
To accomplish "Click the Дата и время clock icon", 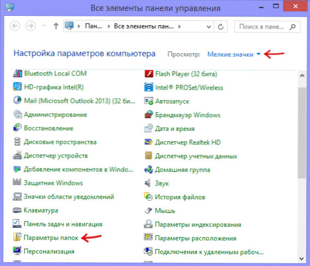I will [x=149, y=129].
